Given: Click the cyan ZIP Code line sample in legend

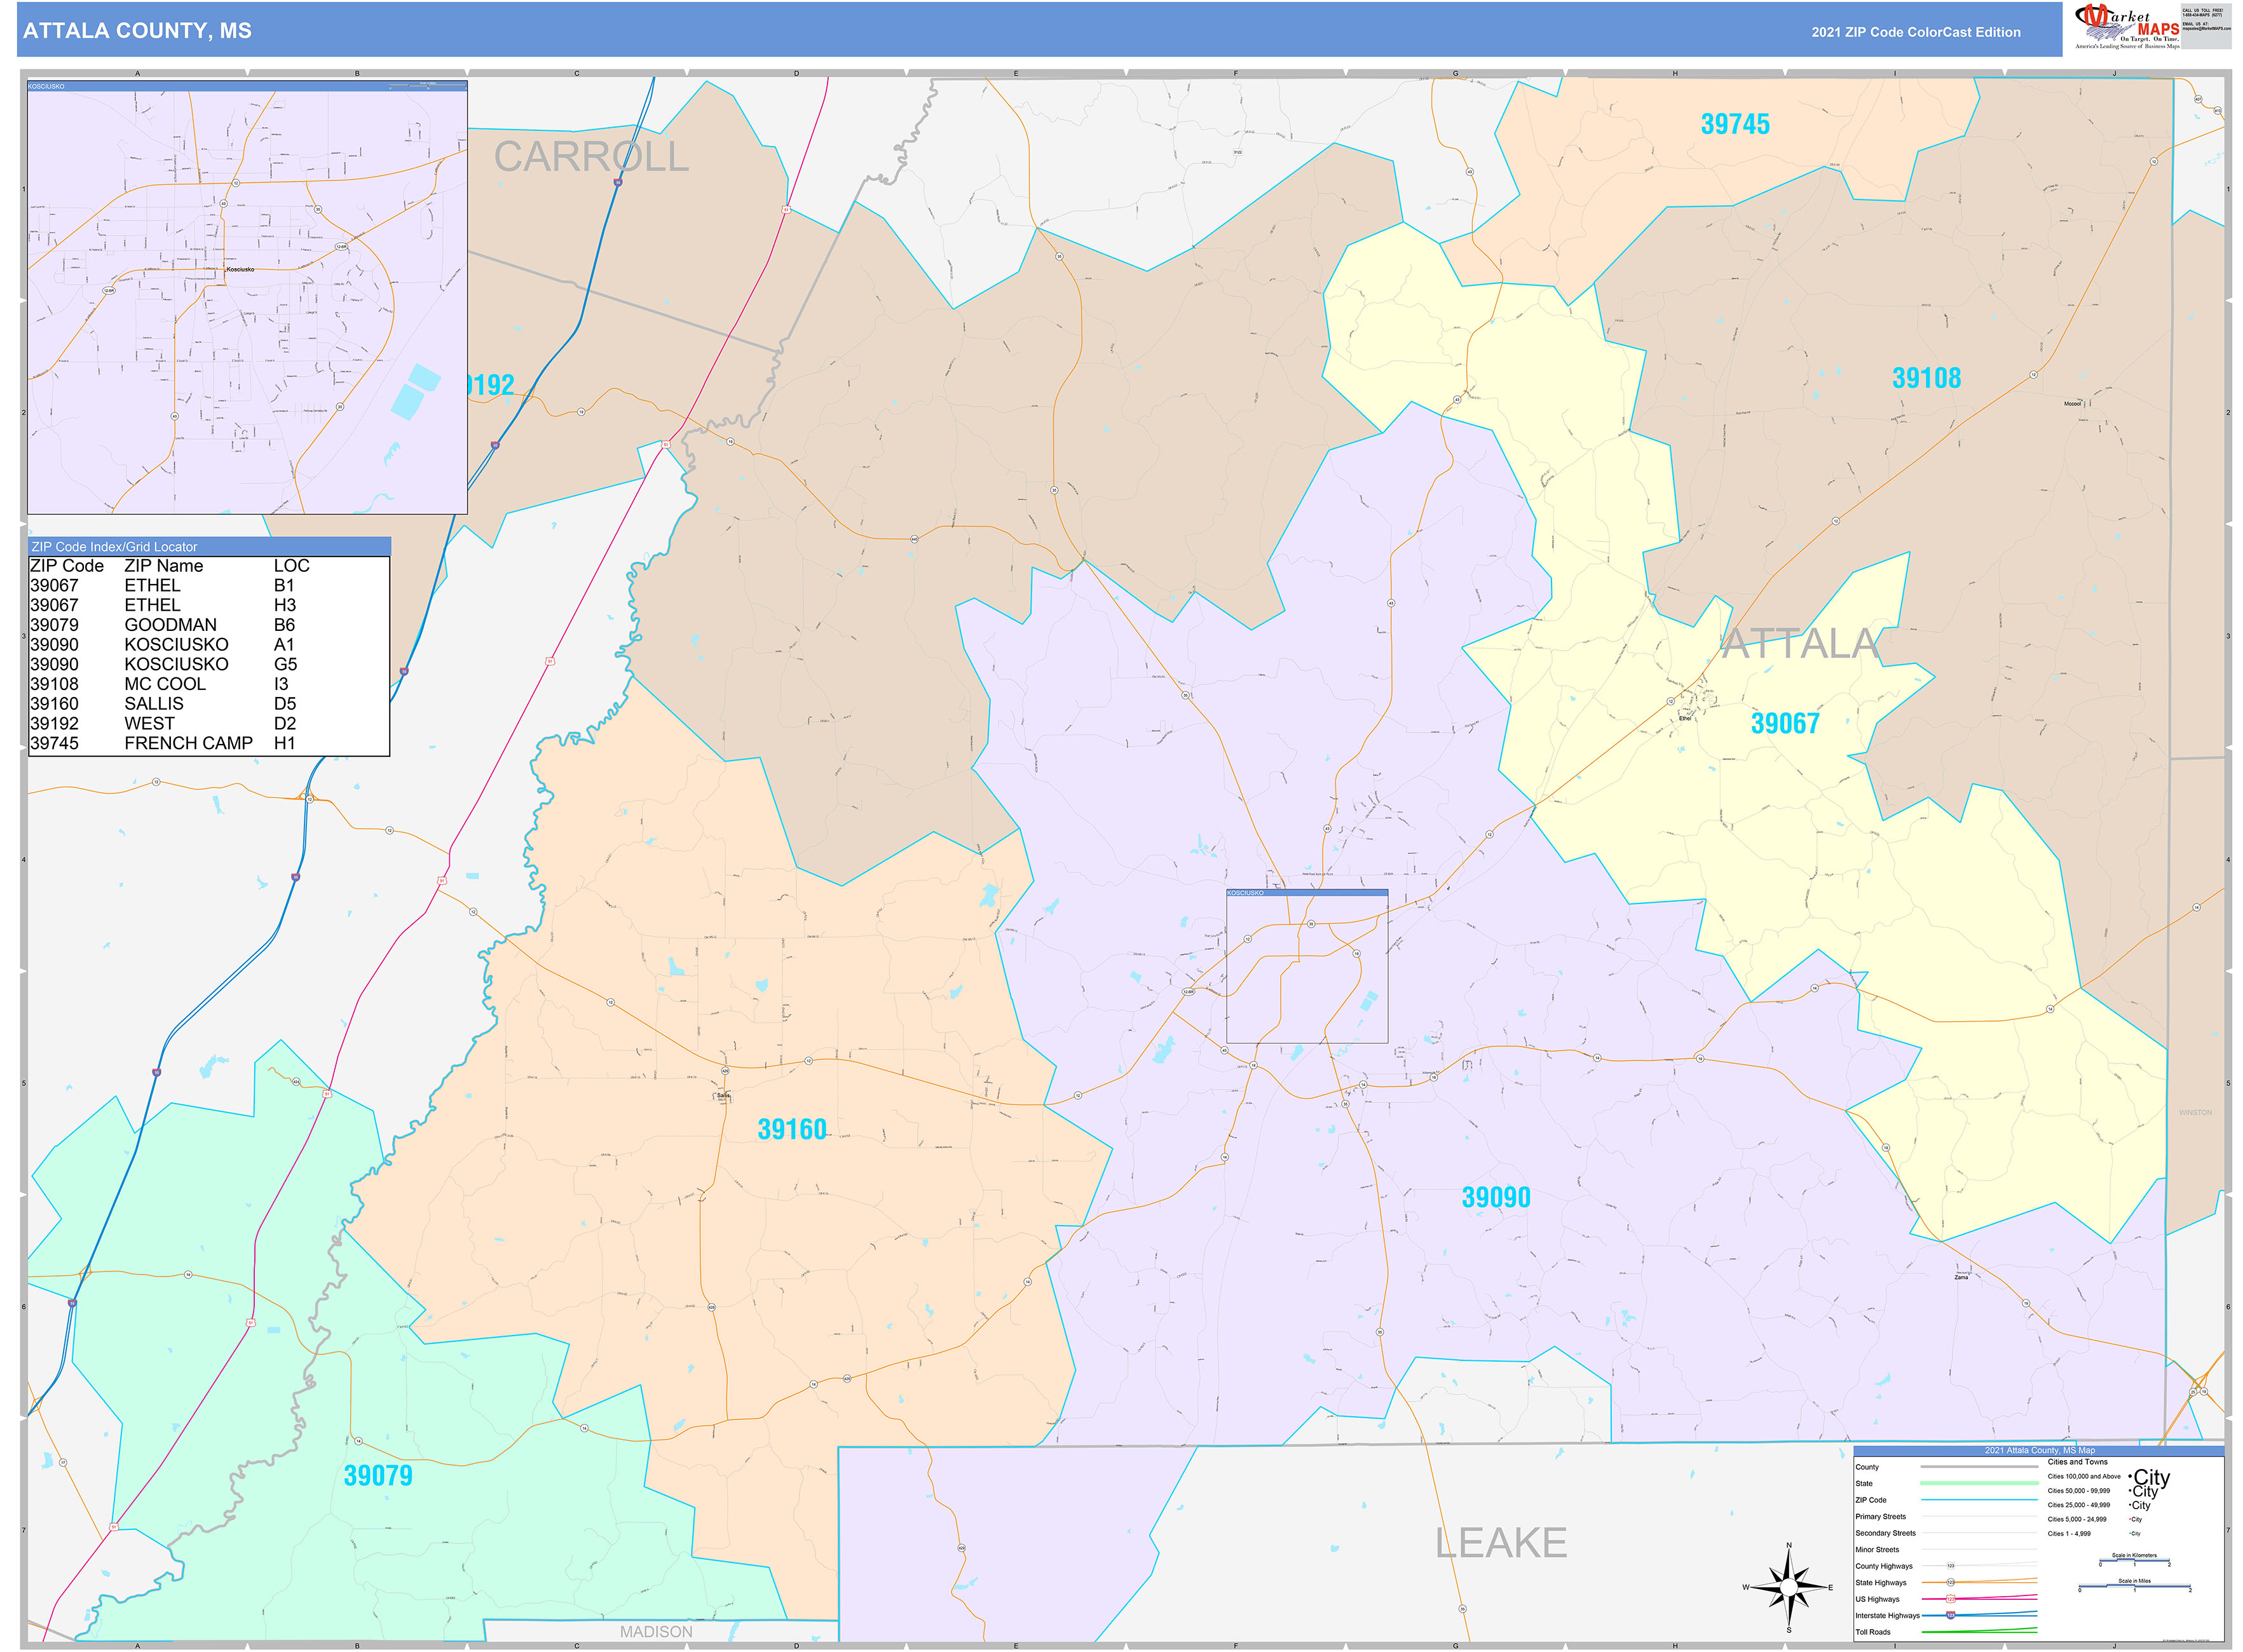Looking at the screenshot, I should (1980, 1500).
